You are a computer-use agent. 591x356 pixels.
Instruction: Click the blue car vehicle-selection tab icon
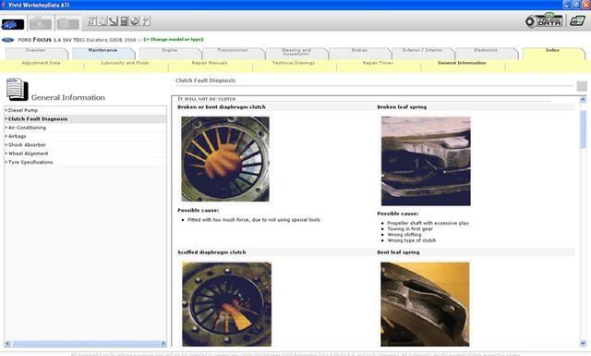click(13, 24)
